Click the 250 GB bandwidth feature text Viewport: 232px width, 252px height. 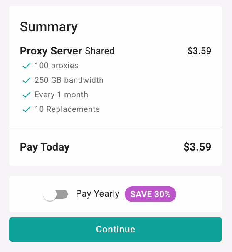[69, 80]
